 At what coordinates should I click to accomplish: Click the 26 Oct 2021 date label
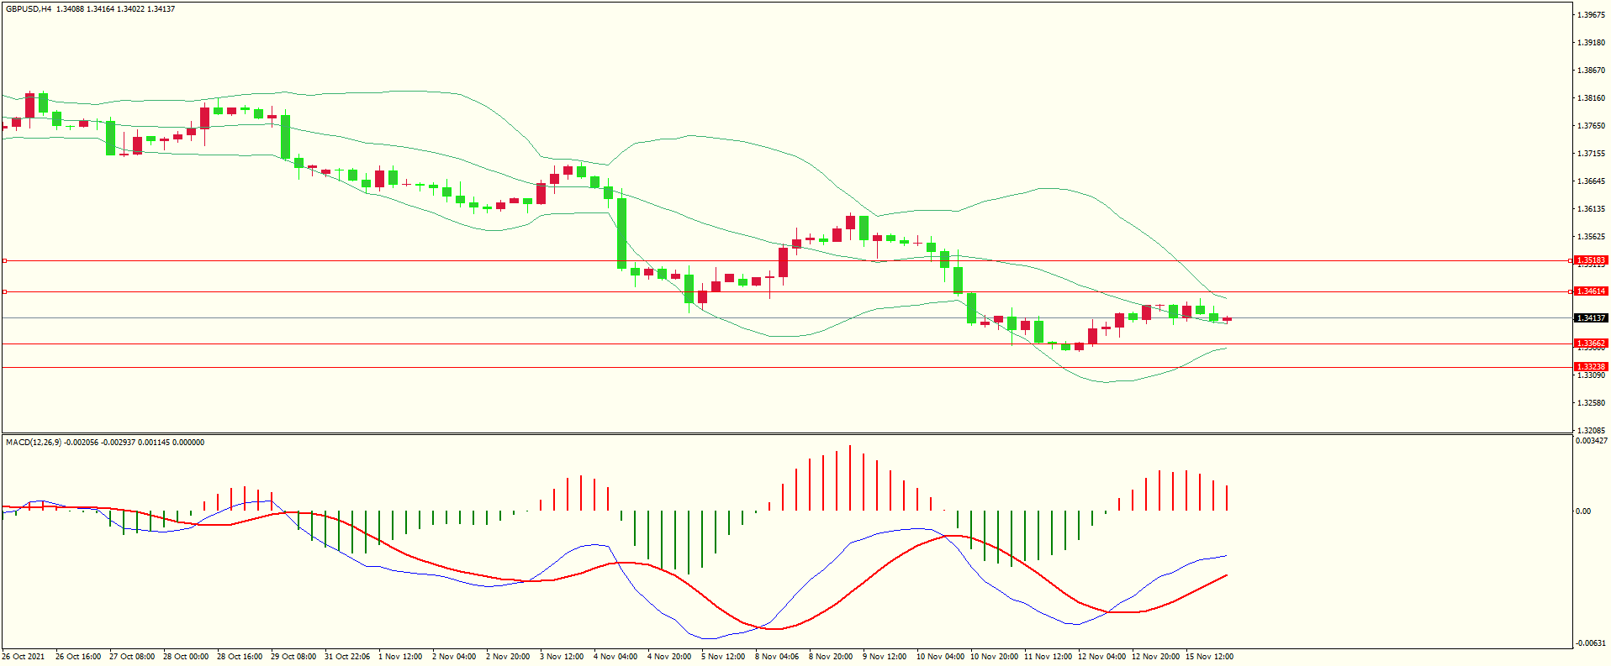(x=24, y=657)
